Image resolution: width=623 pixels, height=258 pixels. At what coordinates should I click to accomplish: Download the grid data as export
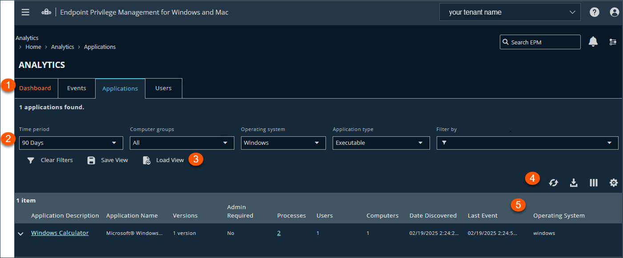click(x=574, y=183)
